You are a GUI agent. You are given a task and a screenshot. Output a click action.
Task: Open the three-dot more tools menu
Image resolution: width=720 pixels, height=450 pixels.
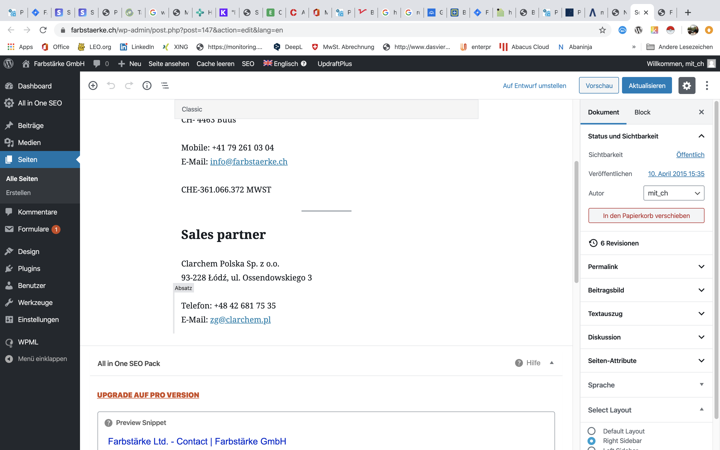(x=707, y=86)
